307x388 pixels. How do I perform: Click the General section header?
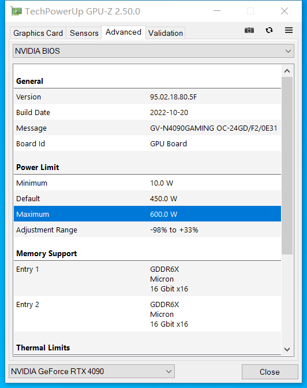click(x=29, y=81)
